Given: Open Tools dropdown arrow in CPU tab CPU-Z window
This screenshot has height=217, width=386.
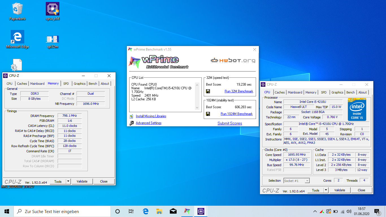Looking at the screenshot, I should pos(326,190).
